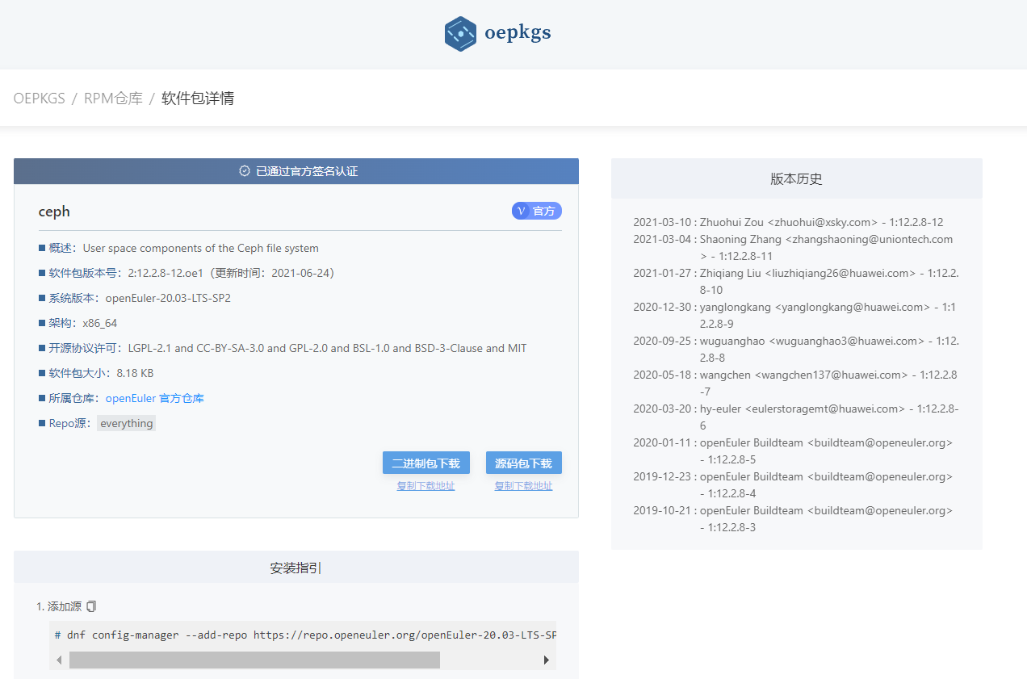The width and height of the screenshot is (1027, 679).
Task: Click the checkmark icon in the signature banner
Action: [245, 171]
